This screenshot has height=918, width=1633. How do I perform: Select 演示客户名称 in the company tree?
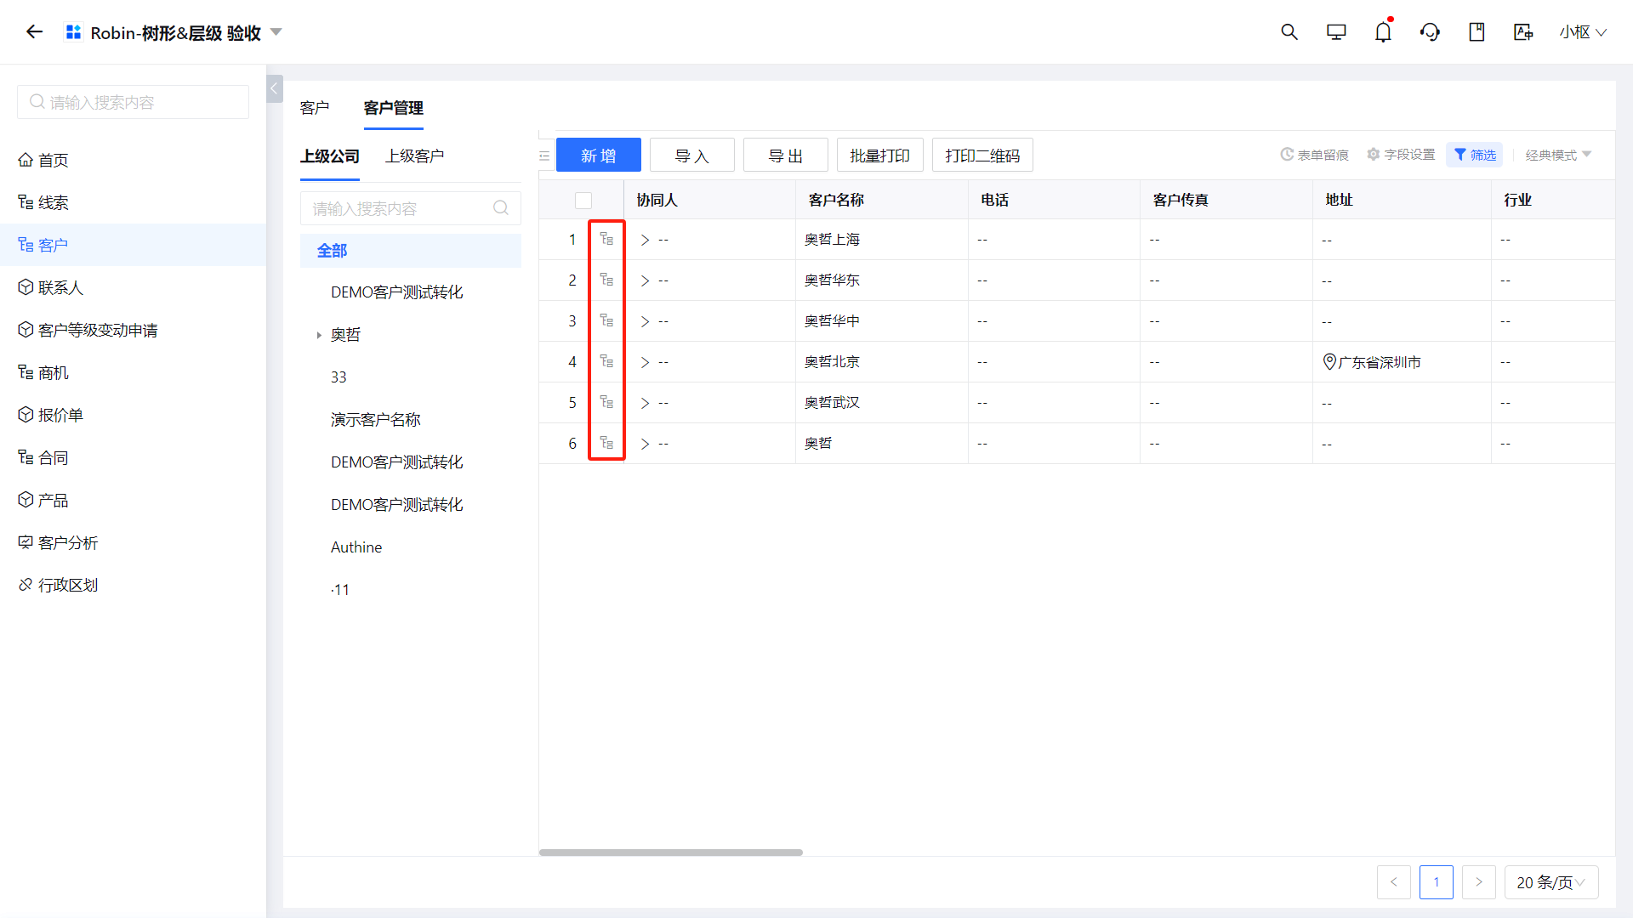376,420
